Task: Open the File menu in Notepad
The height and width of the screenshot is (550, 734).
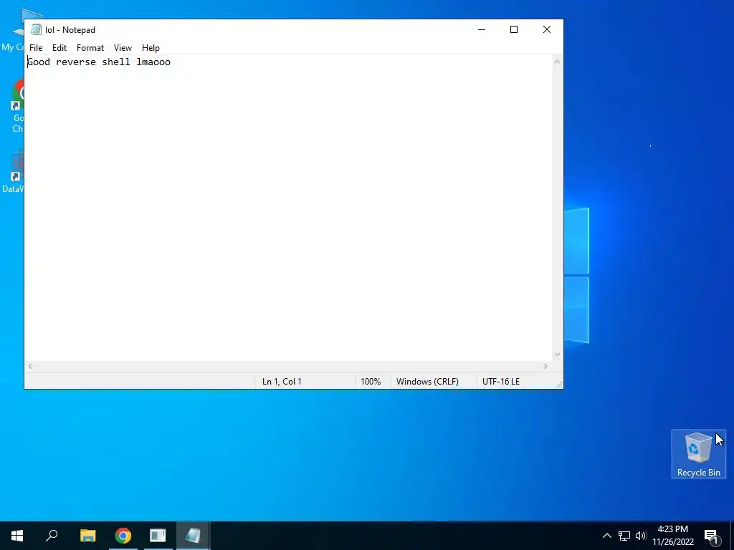Action: click(x=36, y=48)
